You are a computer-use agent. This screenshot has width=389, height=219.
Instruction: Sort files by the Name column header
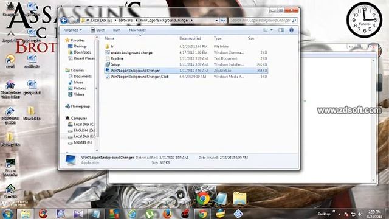coord(109,38)
